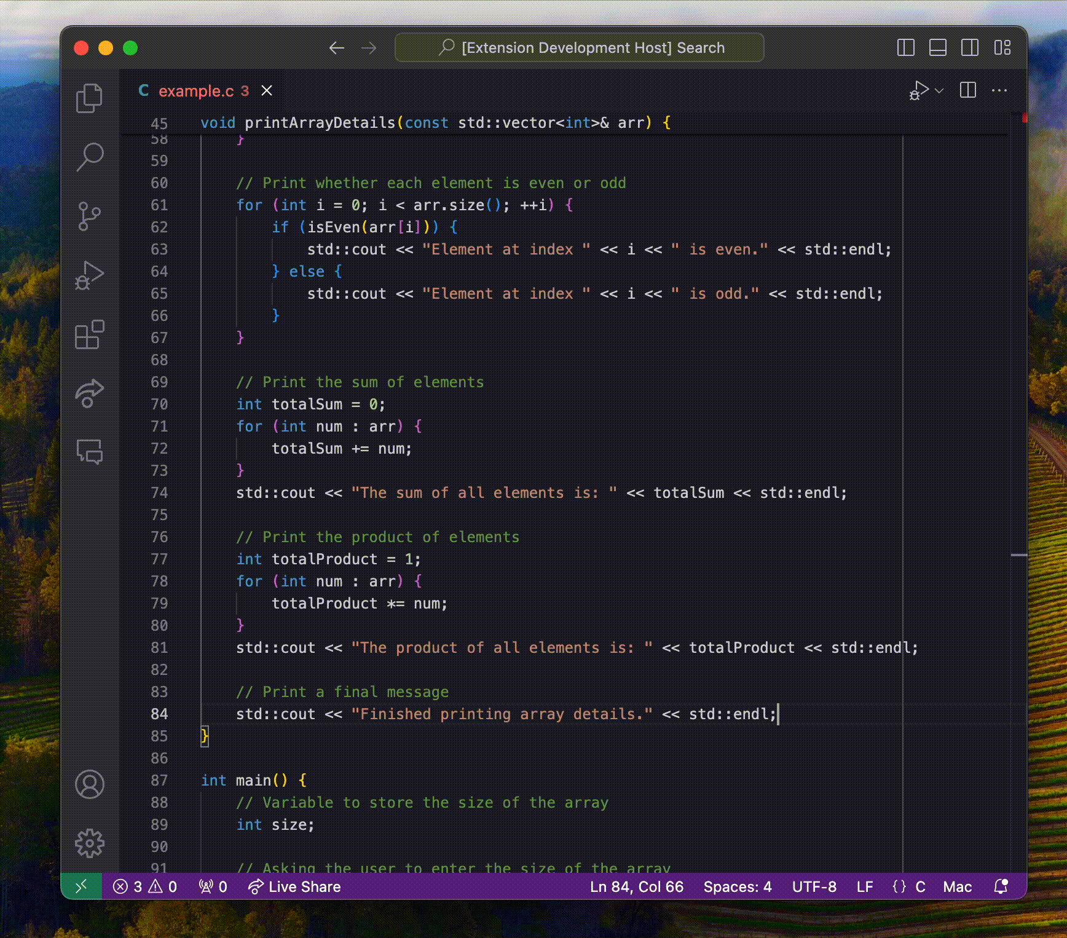1067x938 pixels.
Task: Open the Customize Layout menu icon
Action: (1002, 47)
